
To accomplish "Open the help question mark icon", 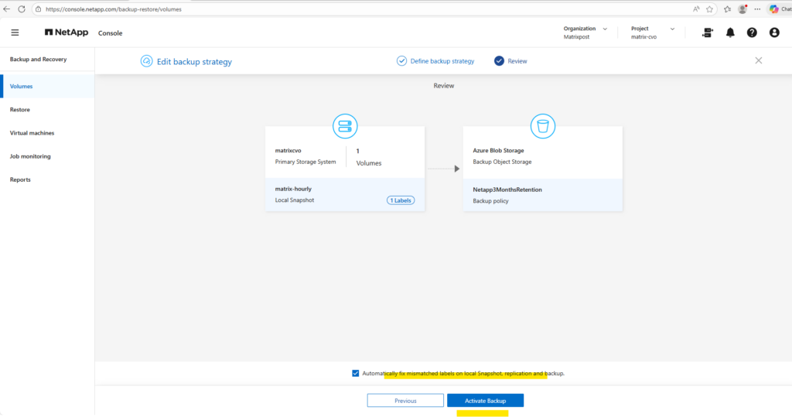I will [752, 32].
